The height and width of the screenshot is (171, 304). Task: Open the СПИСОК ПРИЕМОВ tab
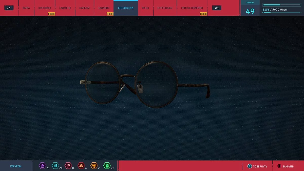tap(192, 8)
